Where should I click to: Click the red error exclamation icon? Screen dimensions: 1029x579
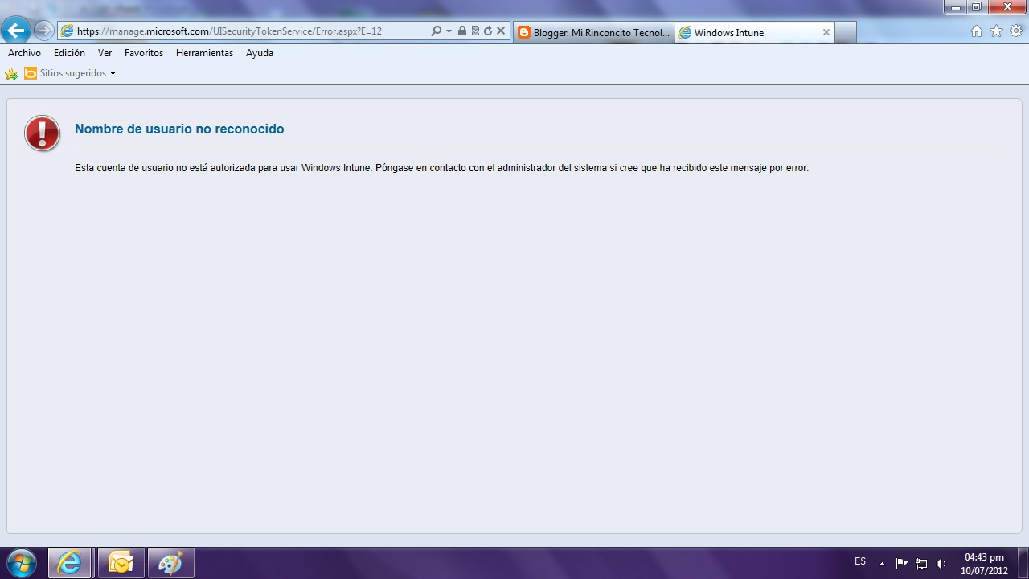tap(42, 133)
